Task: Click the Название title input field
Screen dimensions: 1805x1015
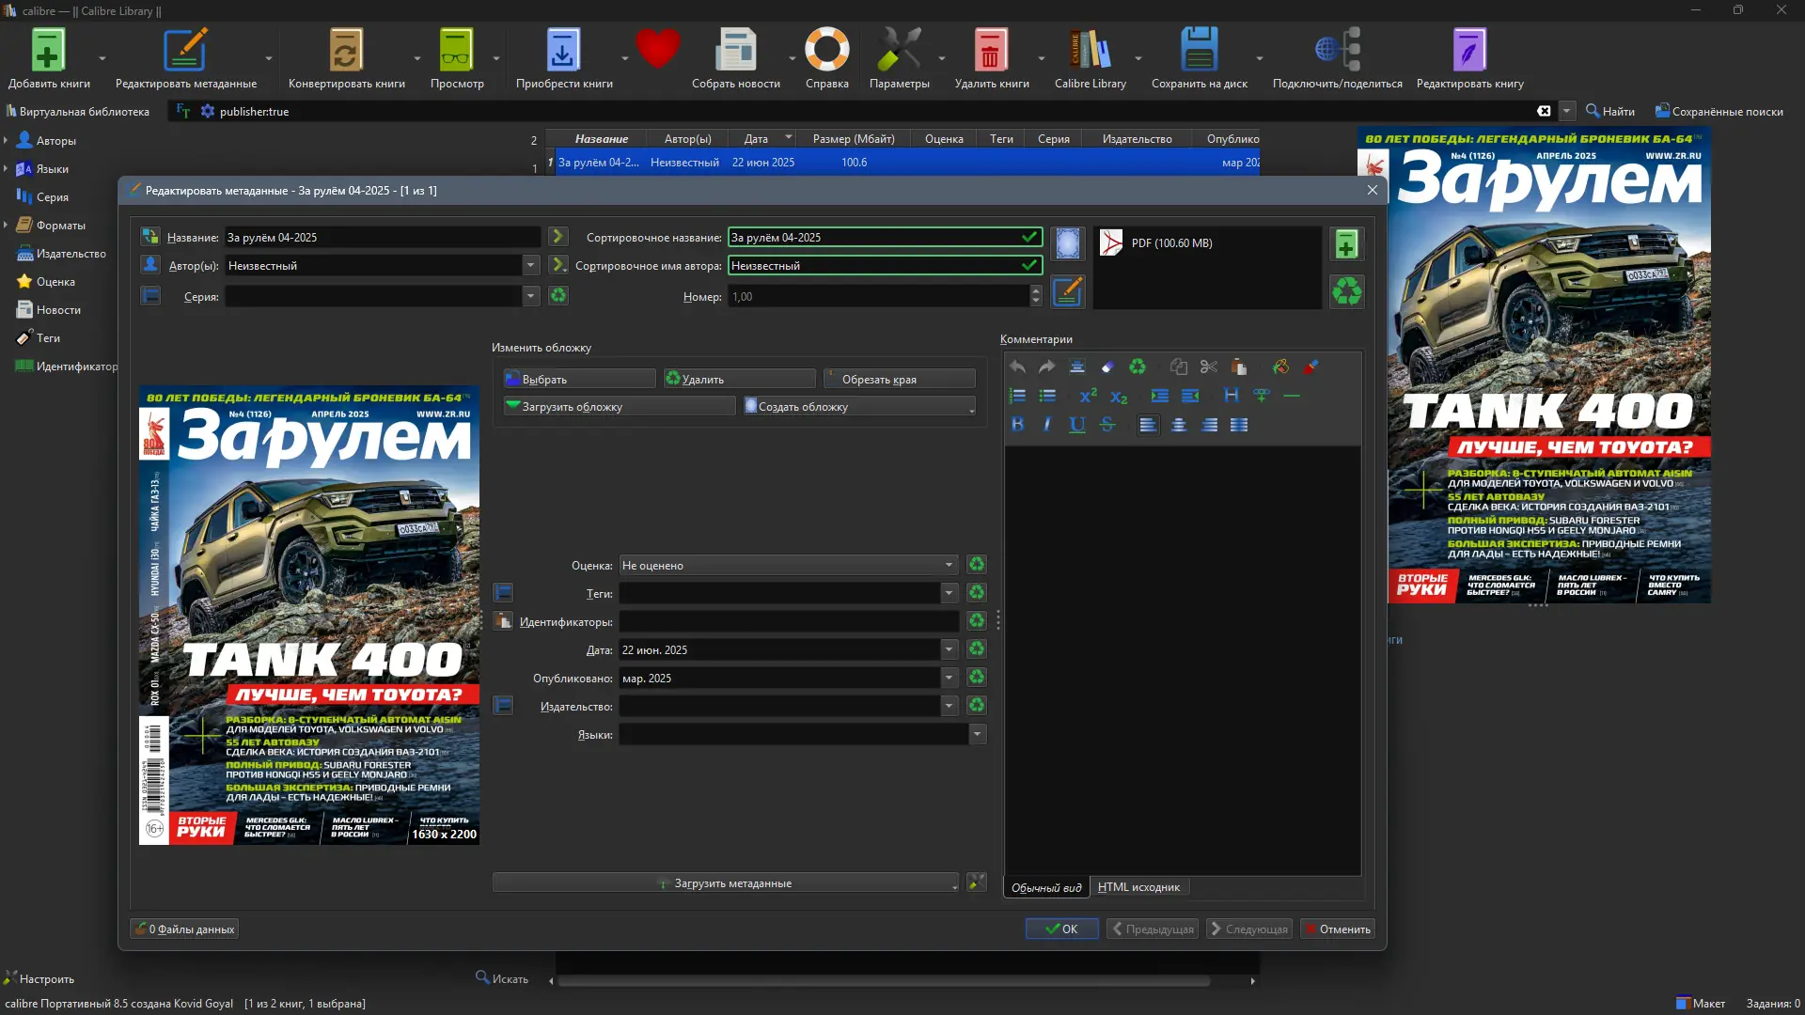Action: tap(382, 238)
